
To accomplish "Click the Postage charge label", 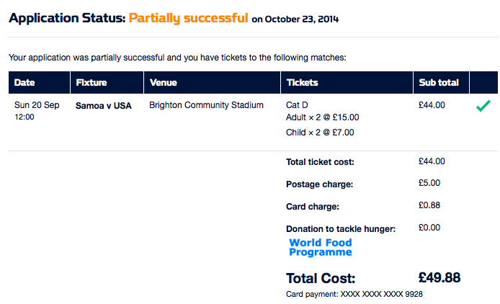I will 319,184.
